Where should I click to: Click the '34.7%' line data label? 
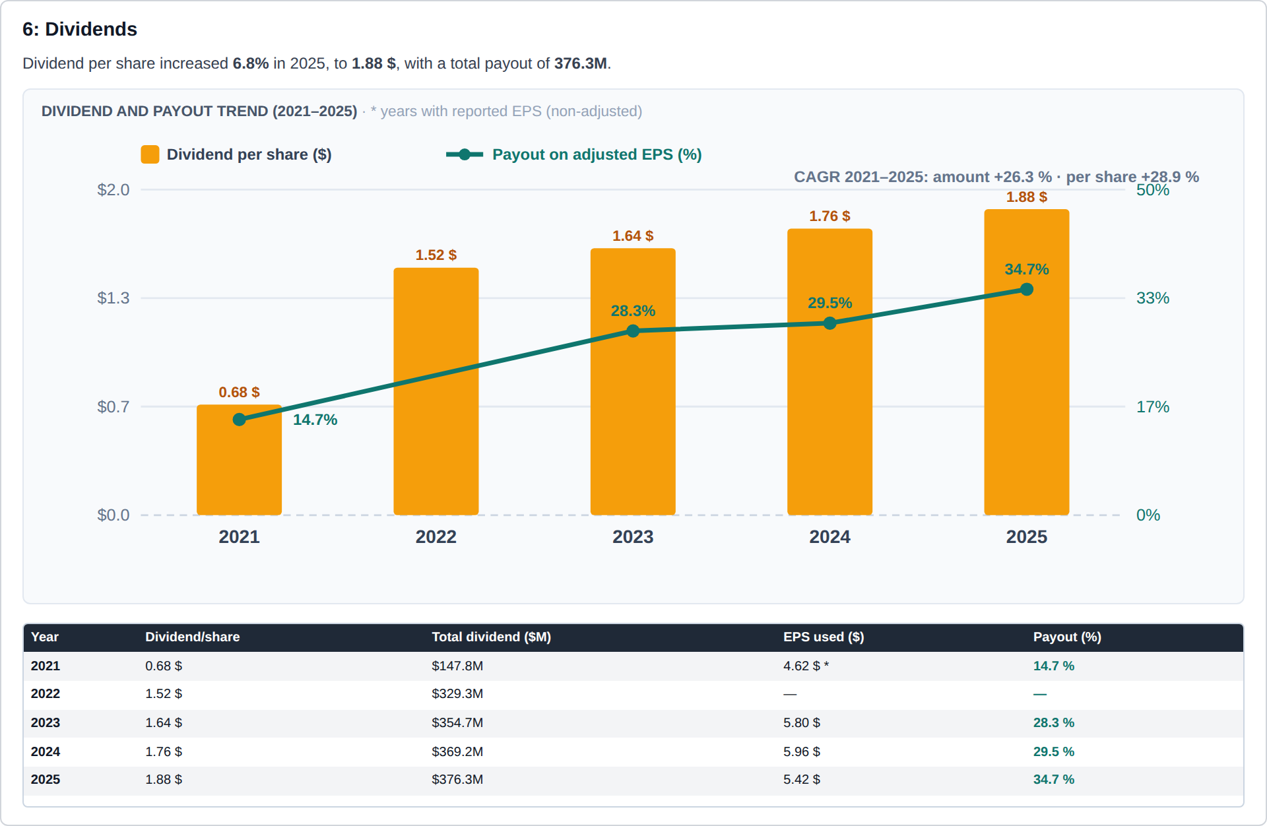pyautogui.click(x=1027, y=269)
